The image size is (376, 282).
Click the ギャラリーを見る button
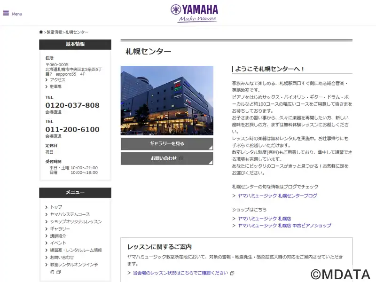pyautogui.click(x=167, y=144)
